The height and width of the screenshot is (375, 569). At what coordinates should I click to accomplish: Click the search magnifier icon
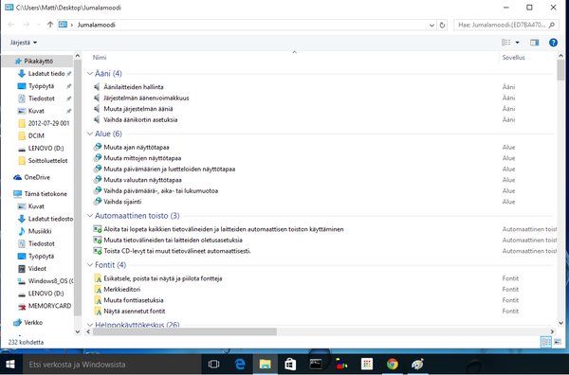[x=552, y=25]
